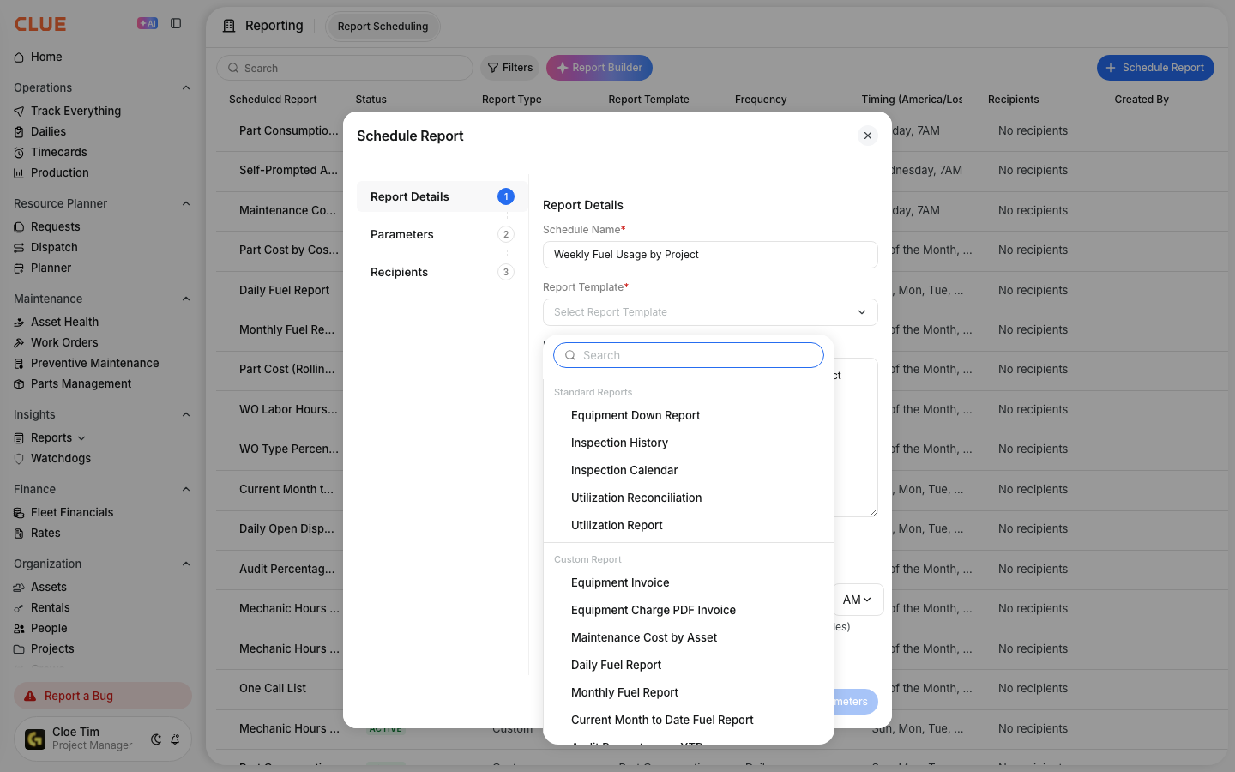The height and width of the screenshot is (772, 1235).
Task: Open Production in the sidebar
Action: pyautogui.click(x=59, y=173)
